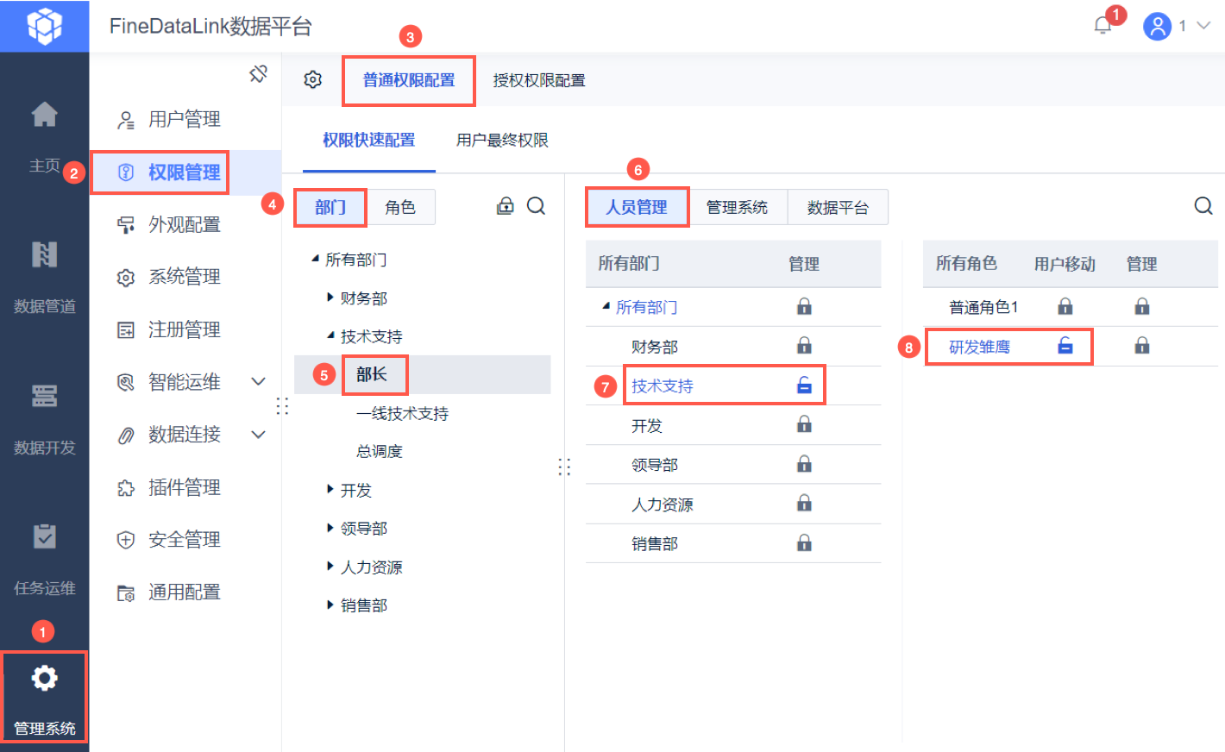The image size is (1225, 752).
Task: Select the 数据平台 button
Action: (x=838, y=207)
